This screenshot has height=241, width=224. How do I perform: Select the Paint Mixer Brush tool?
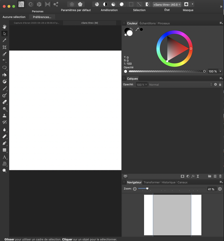click(5, 95)
